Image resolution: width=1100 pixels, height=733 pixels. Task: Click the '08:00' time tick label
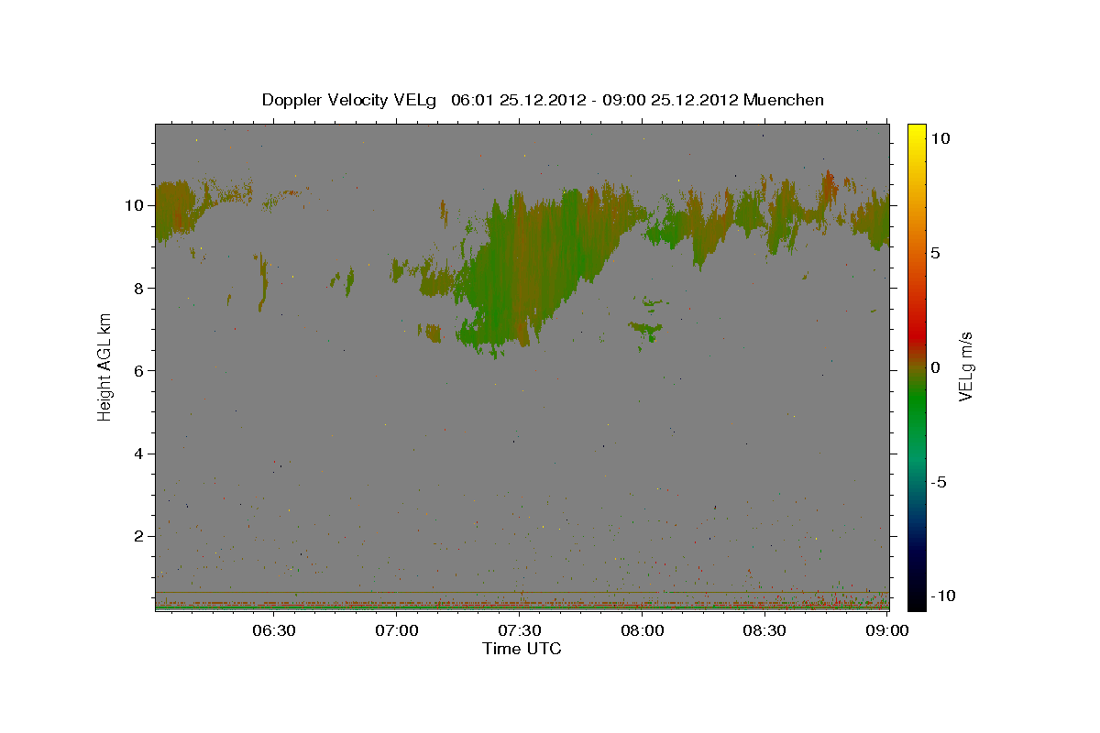pyautogui.click(x=643, y=630)
